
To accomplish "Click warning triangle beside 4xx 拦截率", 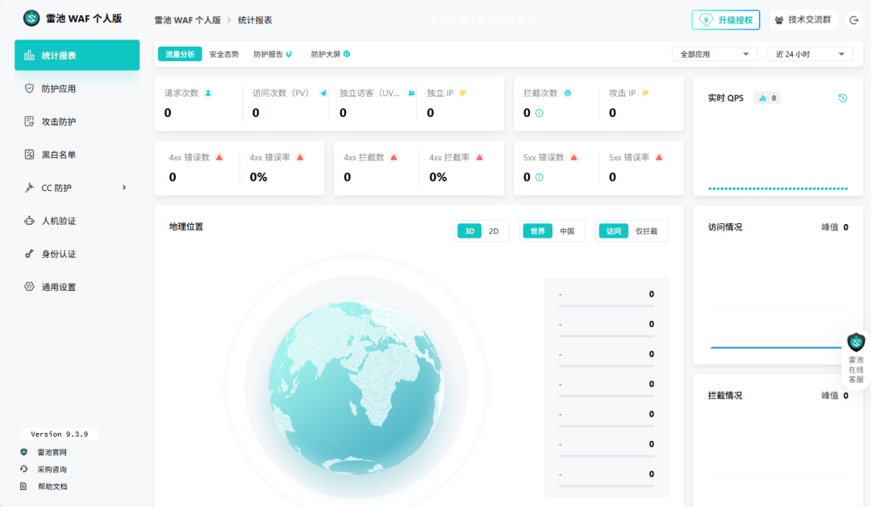I will 479,157.
